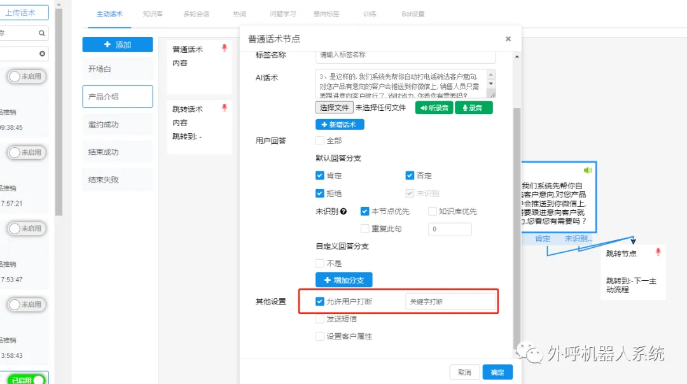Image resolution: width=687 pixels, height=384 pixels.
Task: Uncheck the 肯定 branch checkbox
Action: click(320, 176)
